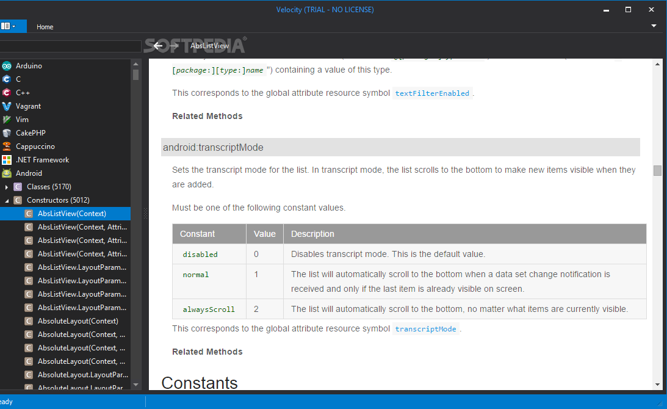Maximize the Velocity window
Image resolution: width=667 pixels, height=409 pixels.
coord(628,10)
